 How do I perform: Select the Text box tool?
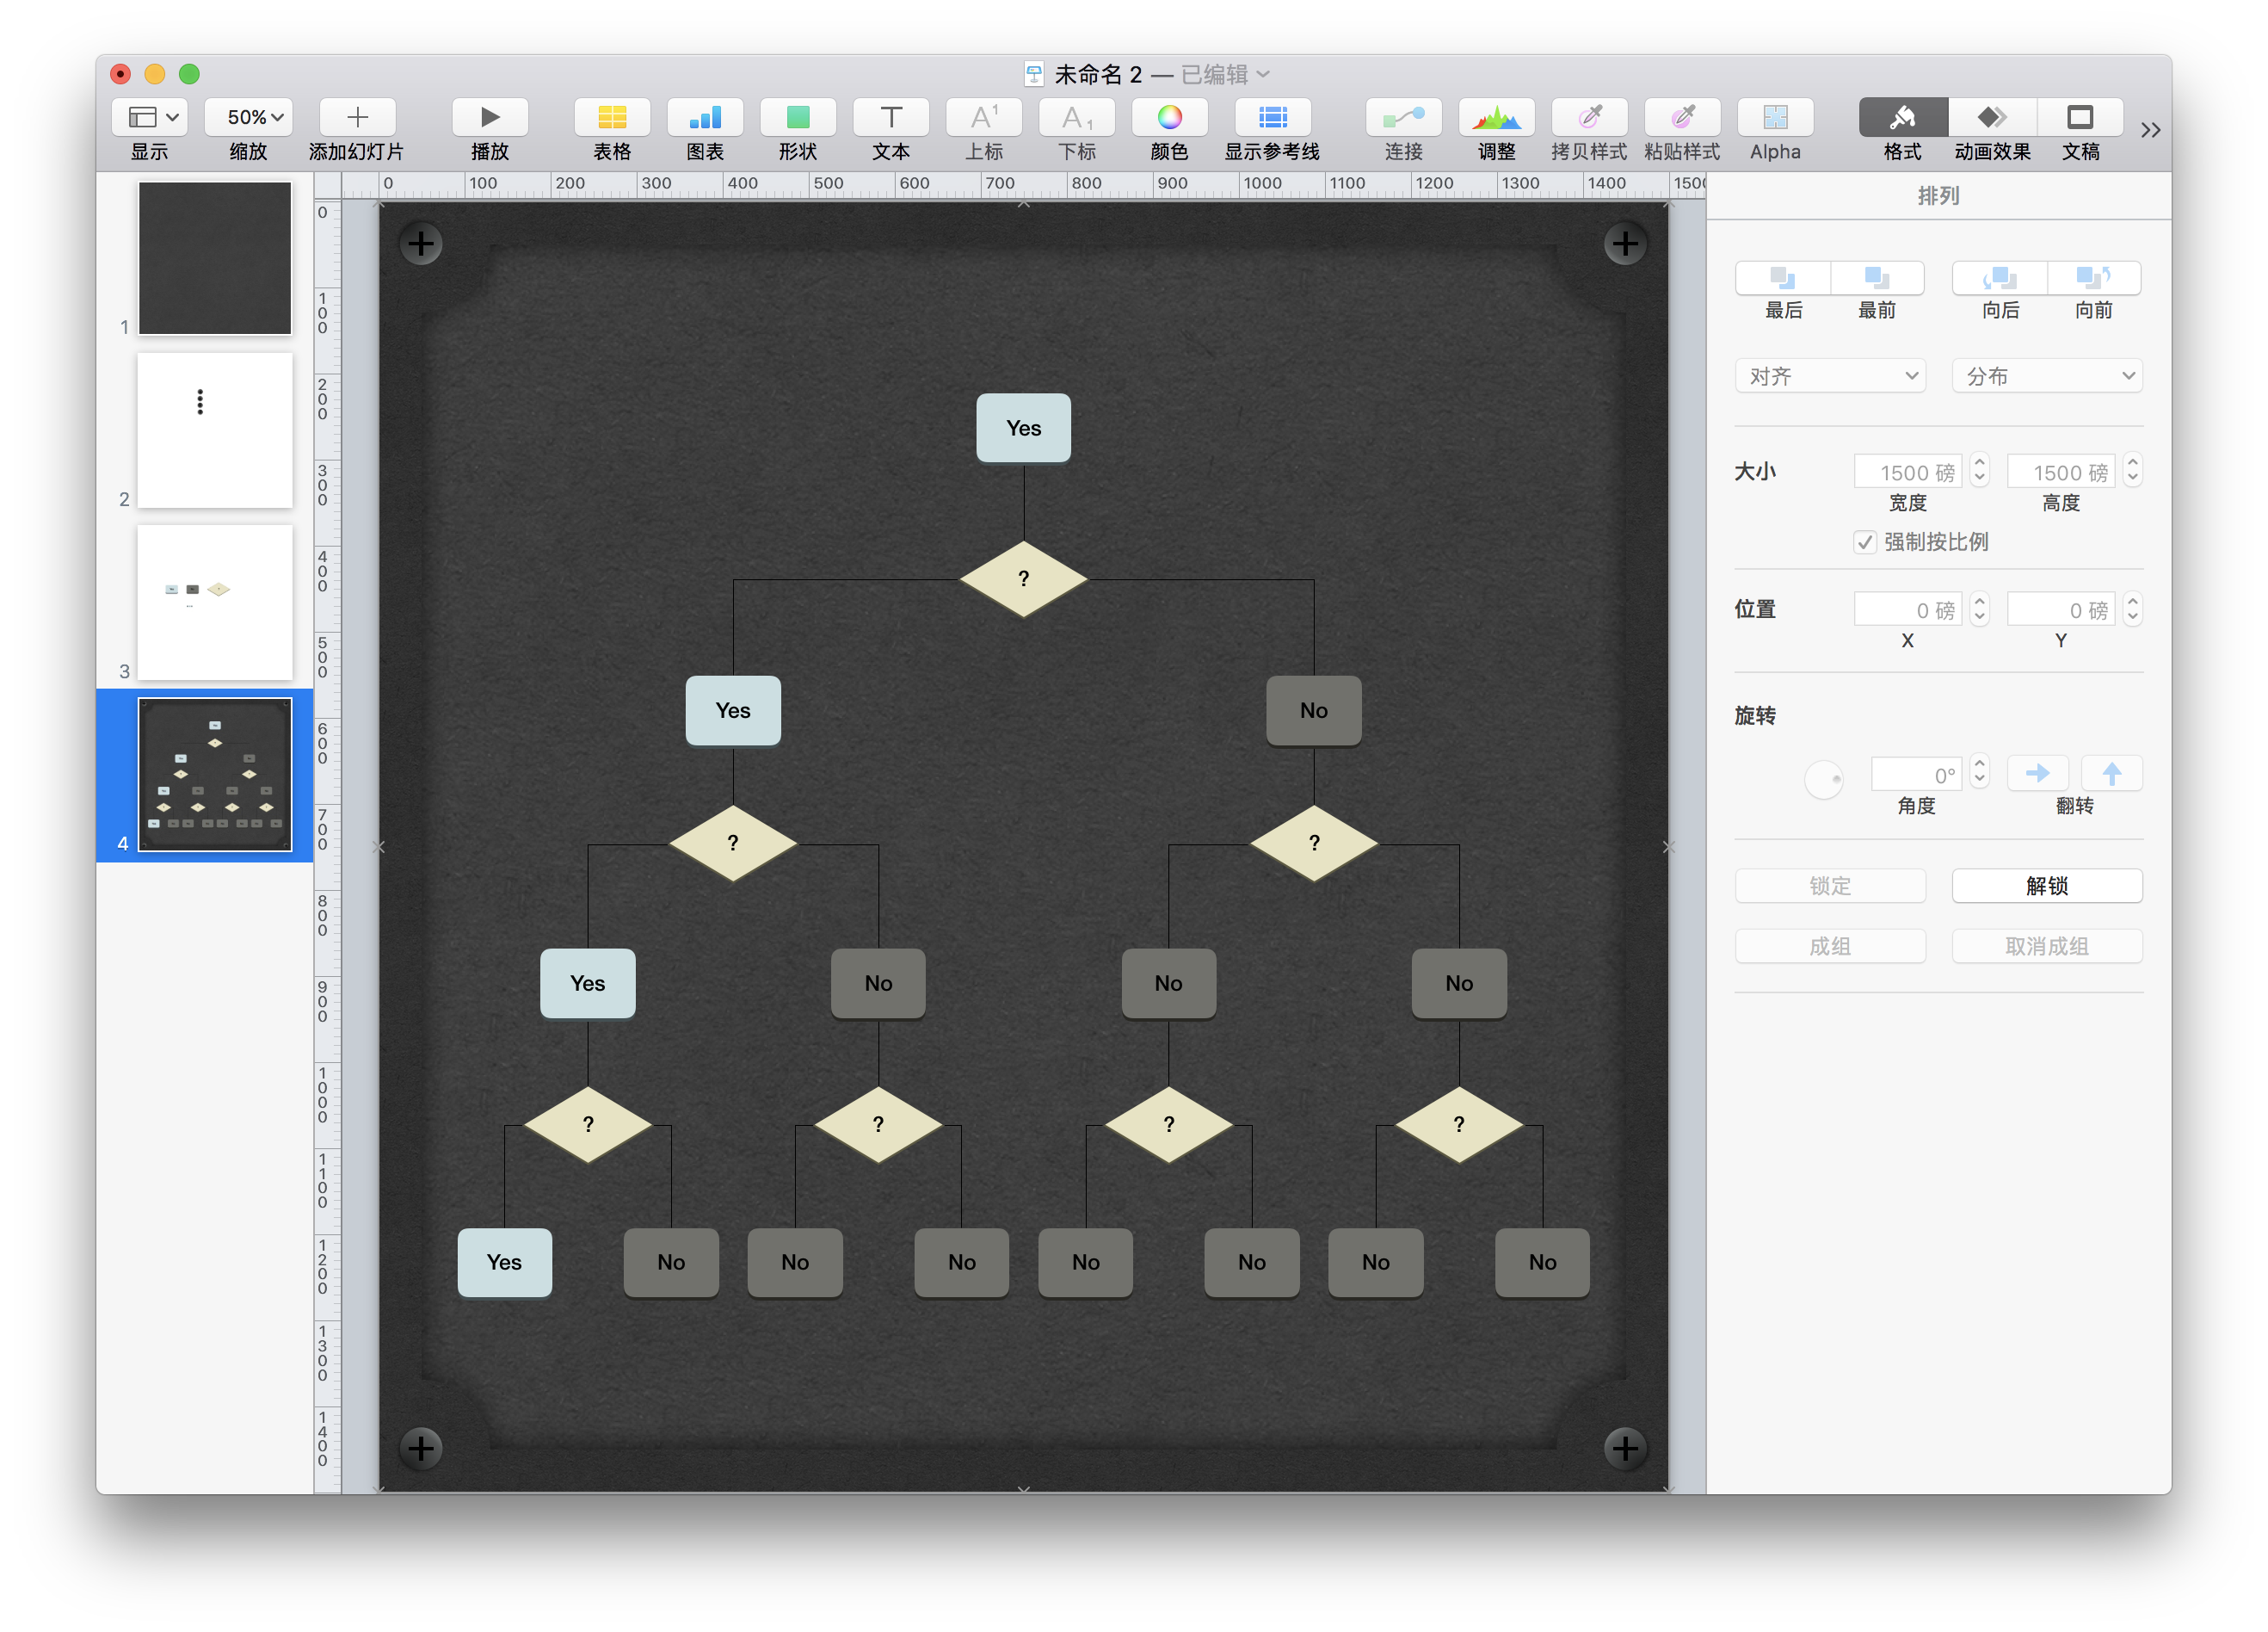[x=890, y=118]
